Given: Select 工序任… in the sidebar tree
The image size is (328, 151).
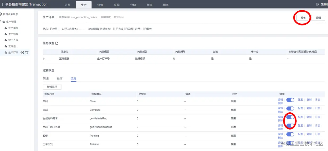Looking at the screenshot, I should [x=13, y=46].
